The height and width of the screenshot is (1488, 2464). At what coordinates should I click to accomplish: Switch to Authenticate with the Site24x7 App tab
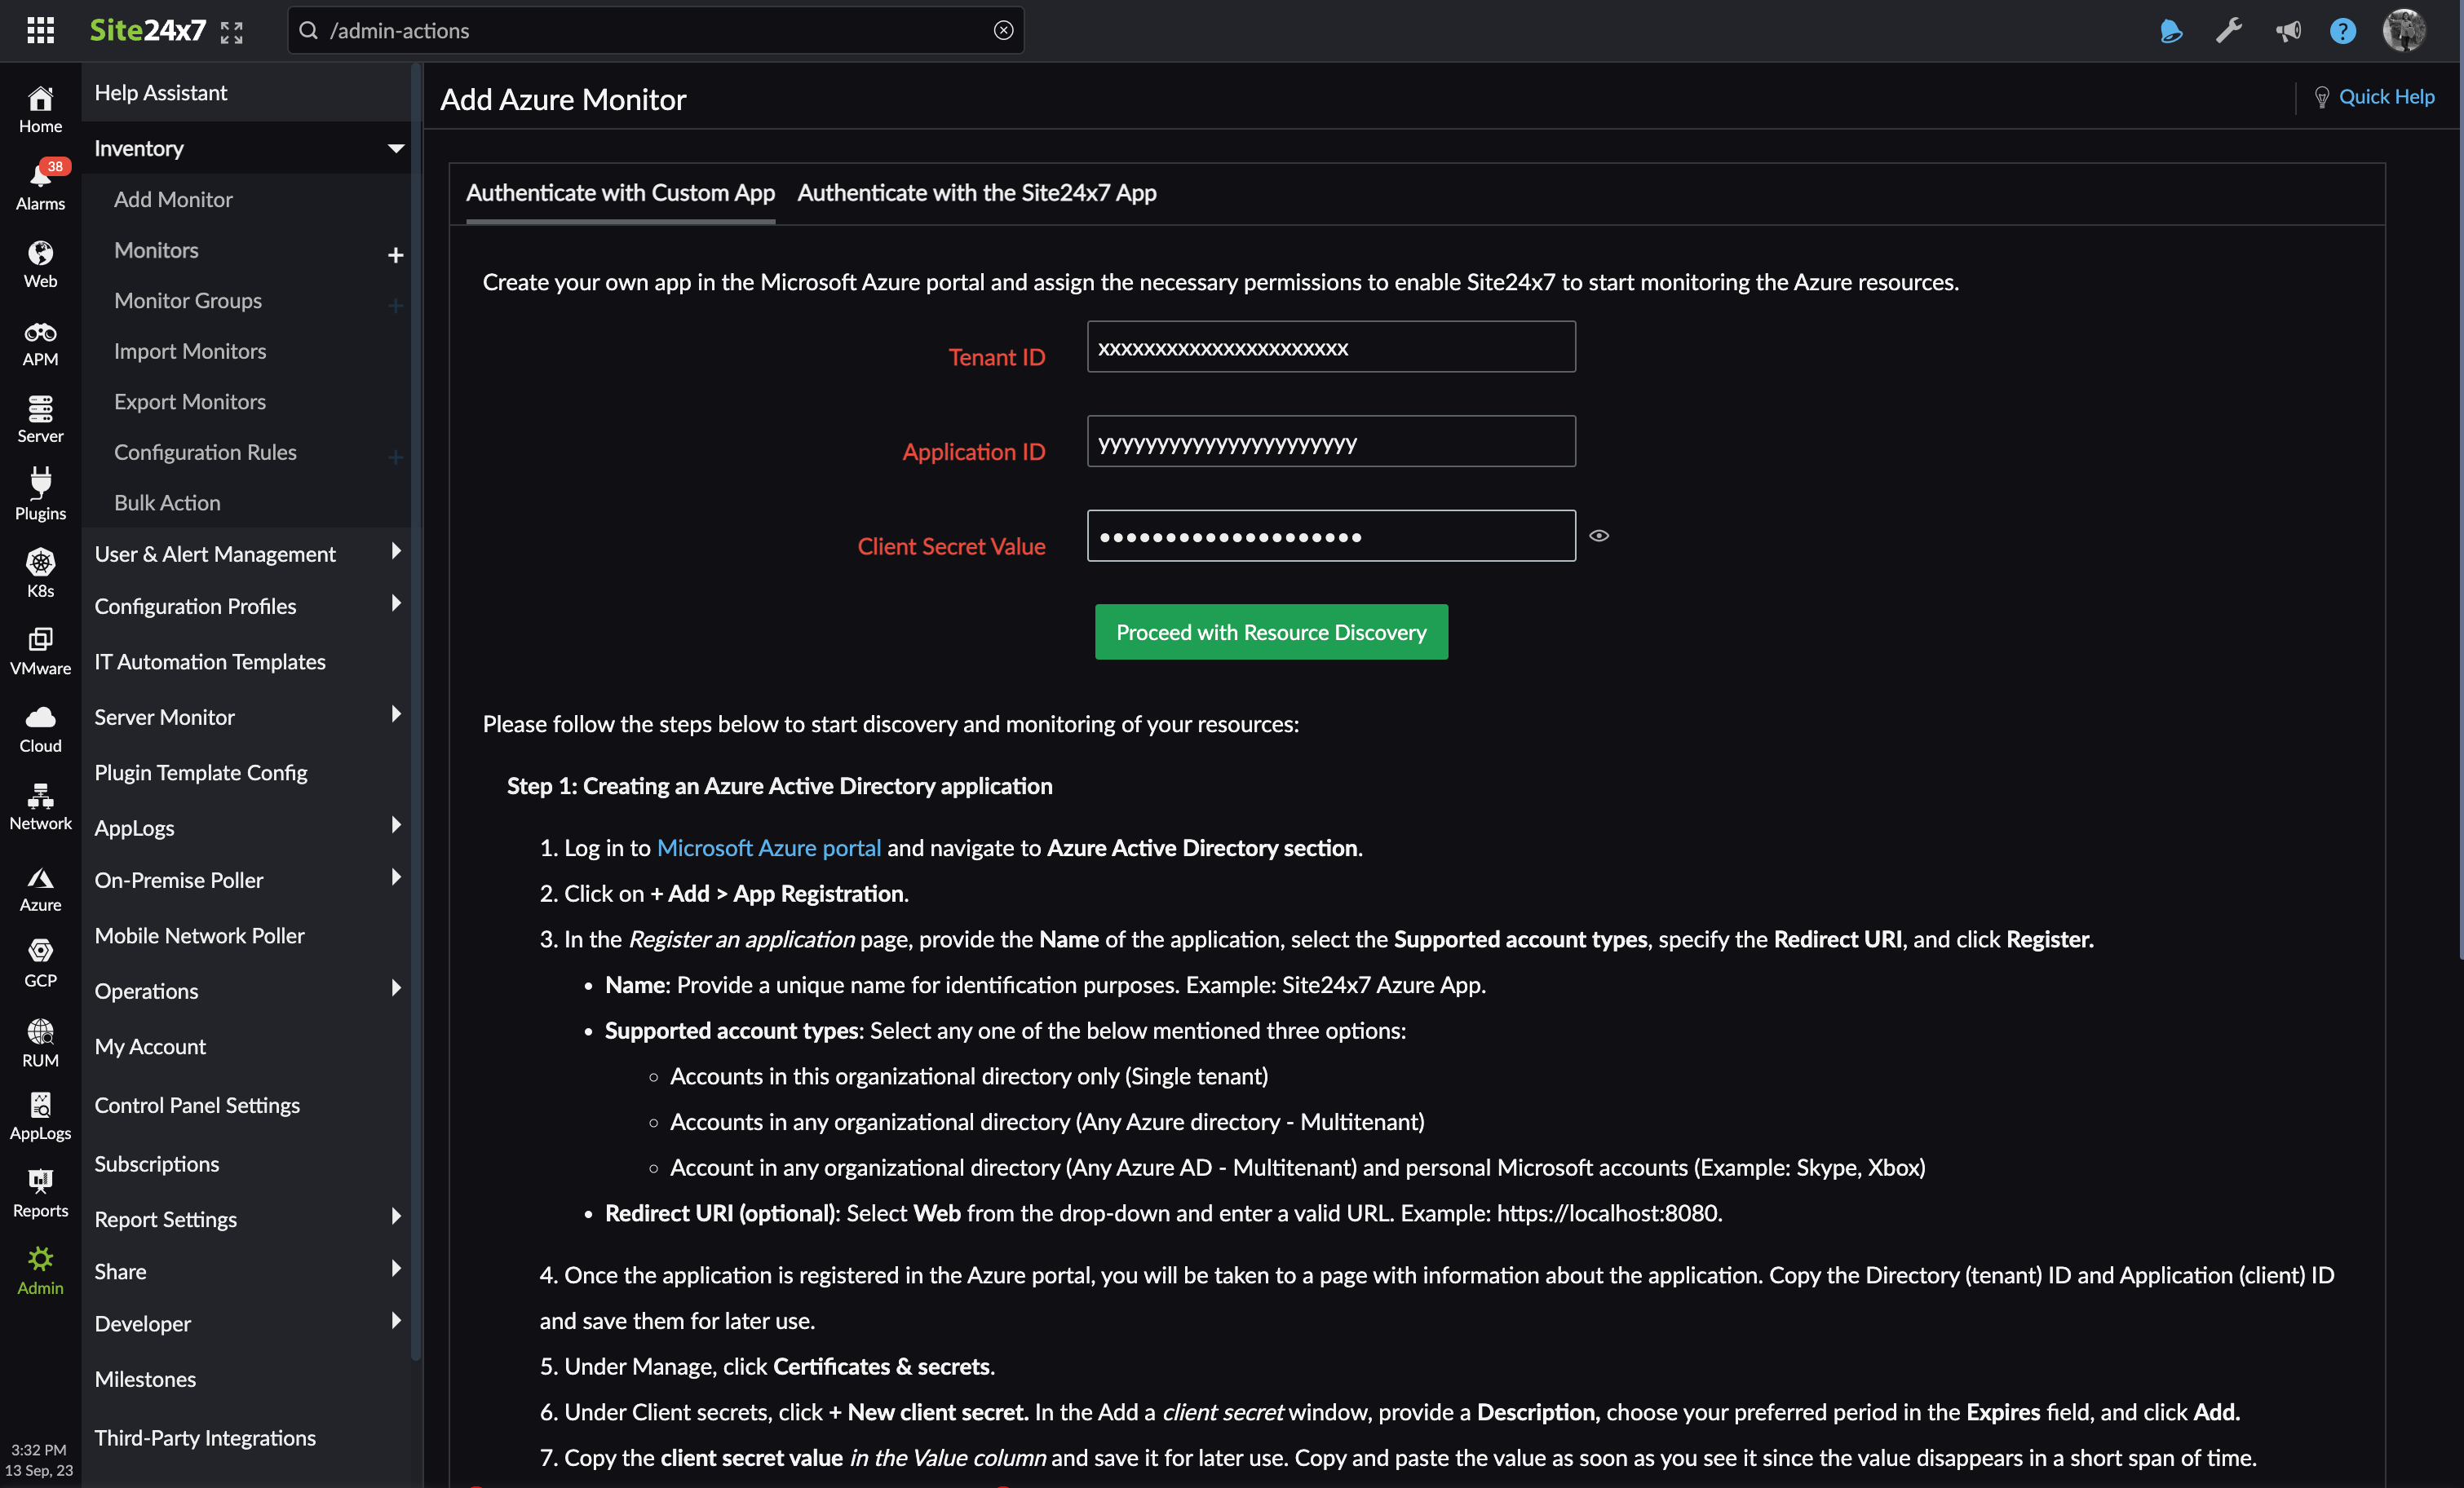[x=976, y=193]
